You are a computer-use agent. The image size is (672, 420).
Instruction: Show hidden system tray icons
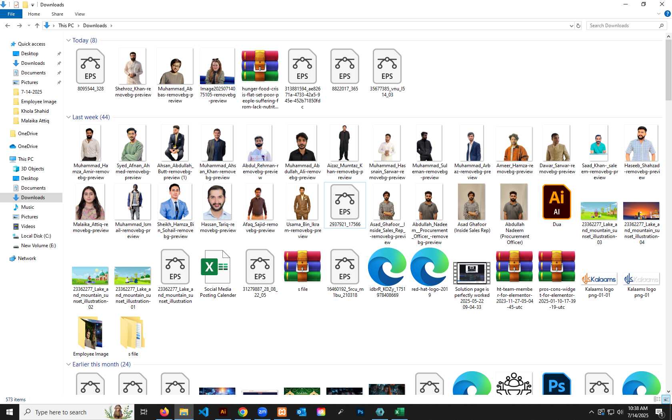point(591,412)
